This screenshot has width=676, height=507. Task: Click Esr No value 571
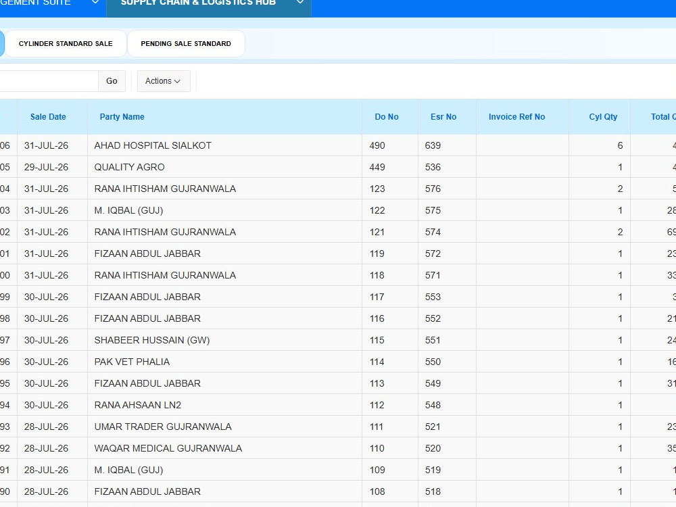pyautogui.click(x=433, y=275)
